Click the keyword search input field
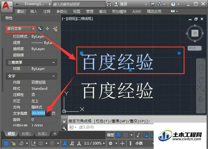208x149 pixels. tap(79, 4)
